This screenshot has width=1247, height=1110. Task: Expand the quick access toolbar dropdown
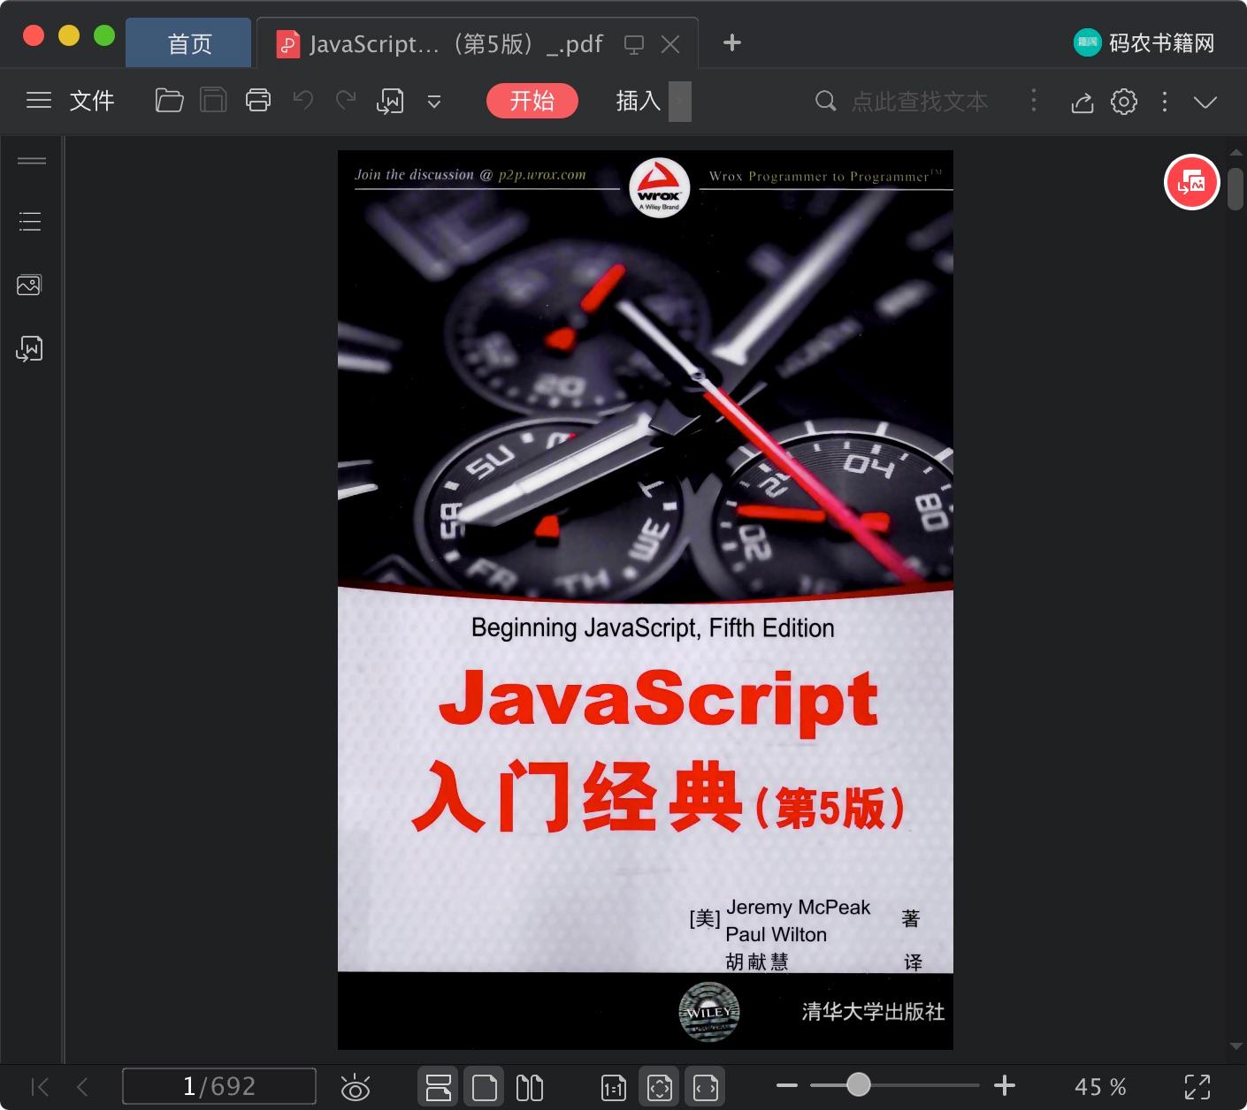pos(434,102)
